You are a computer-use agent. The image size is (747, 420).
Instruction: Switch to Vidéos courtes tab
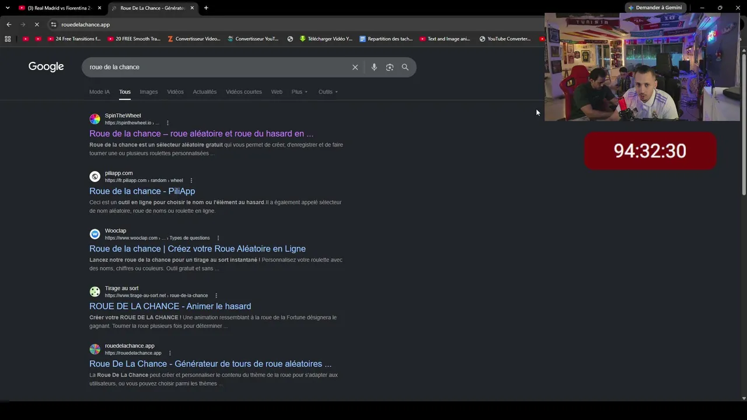coord(244,92)
